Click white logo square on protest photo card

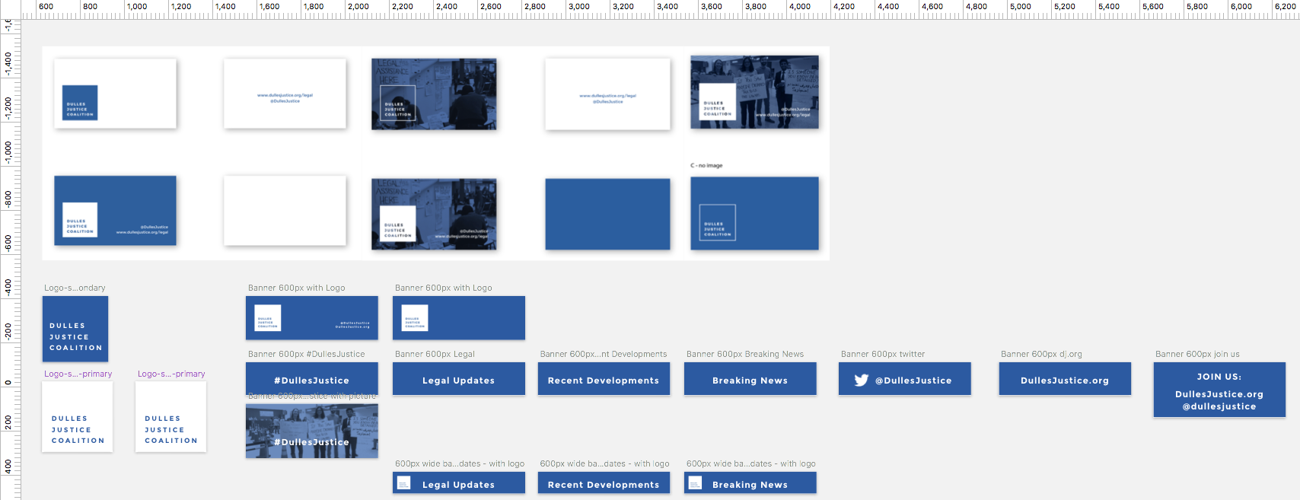pos(717,102)
